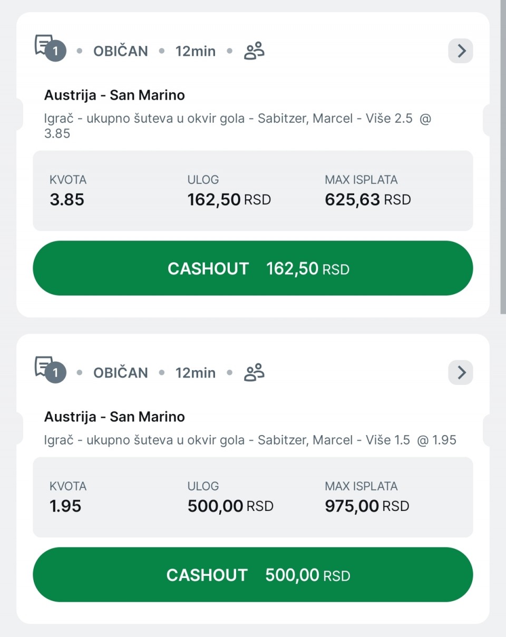The width and height of the screenshot is (506, 637).
Task: Expand the first ticket's chevron arrow
Action: point(461,51)
